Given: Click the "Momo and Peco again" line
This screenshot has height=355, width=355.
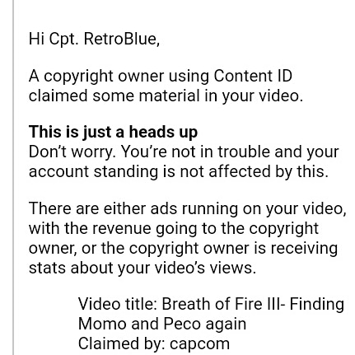Looking at the screenshot, I should tap(162, 324).
